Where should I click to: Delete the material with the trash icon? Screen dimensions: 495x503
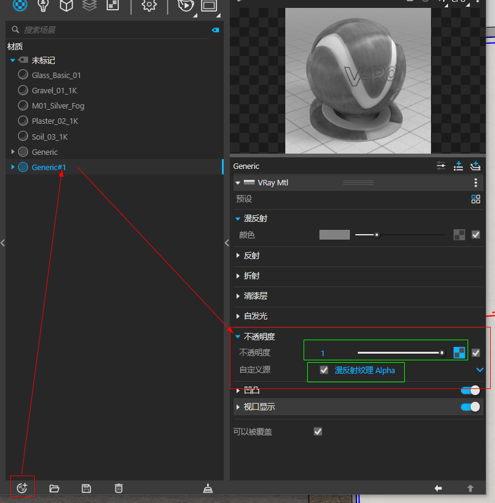(119, 488)
